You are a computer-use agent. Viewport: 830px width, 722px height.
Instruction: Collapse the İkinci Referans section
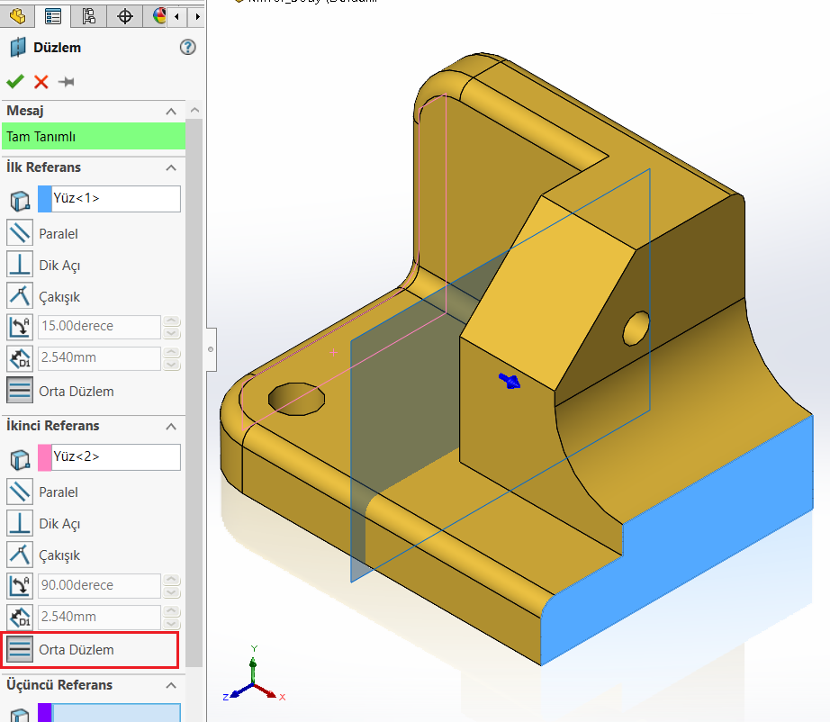[x=171, y=426]
